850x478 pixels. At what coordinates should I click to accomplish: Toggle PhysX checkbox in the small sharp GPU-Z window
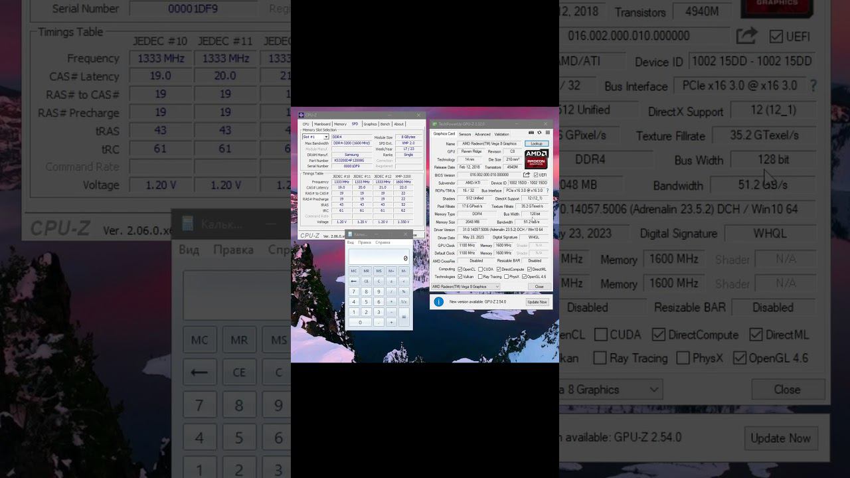coord(507,277)
